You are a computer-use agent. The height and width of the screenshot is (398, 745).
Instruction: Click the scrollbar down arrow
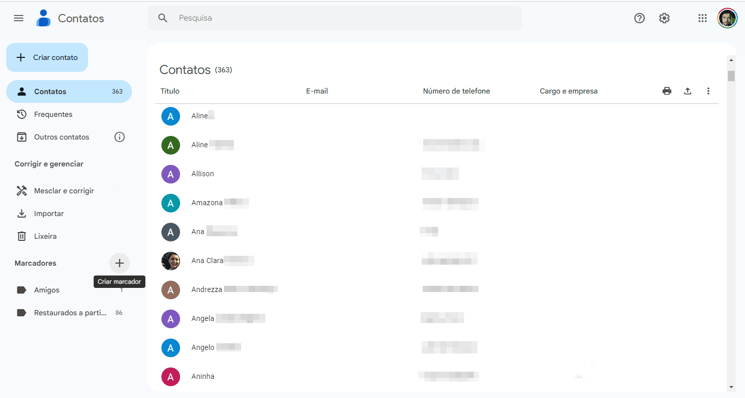(731, 387)
